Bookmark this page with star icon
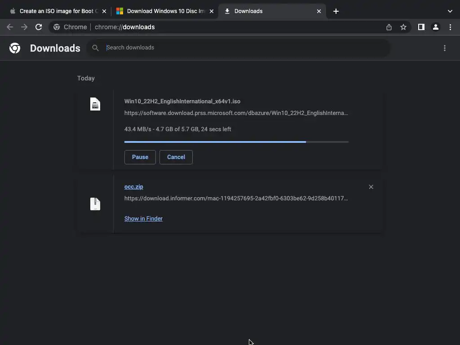 click(x=403, y=27)
